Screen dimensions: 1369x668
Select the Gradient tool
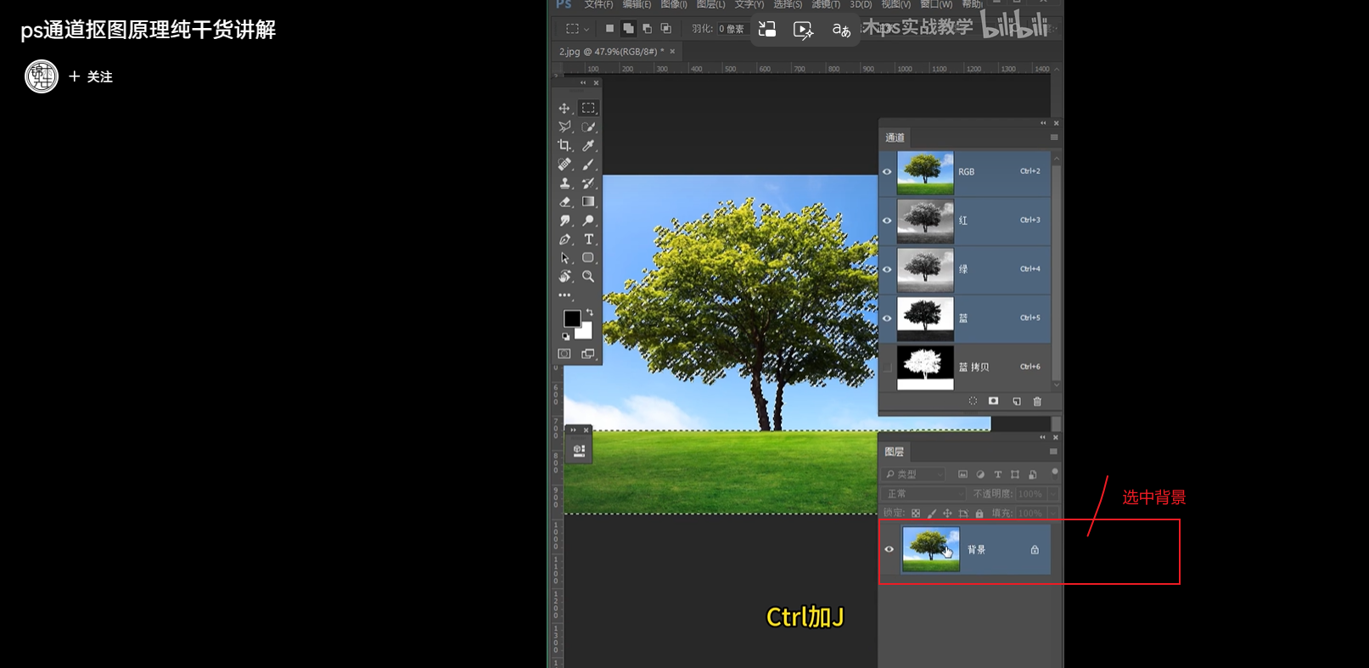point(588,202)
